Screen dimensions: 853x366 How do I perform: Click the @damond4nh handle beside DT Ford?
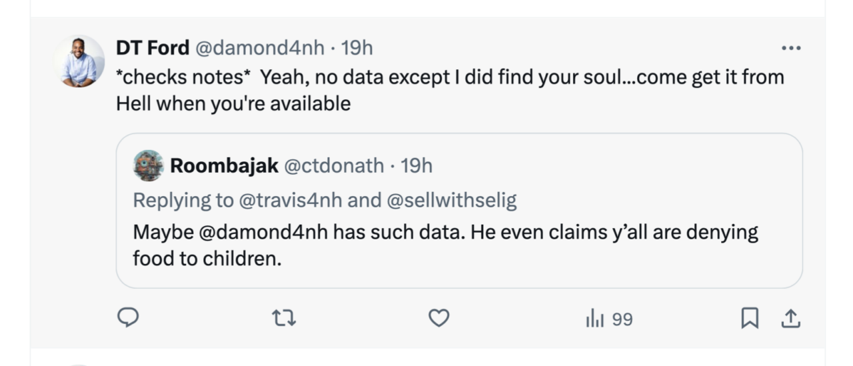(x=259, y=48)
